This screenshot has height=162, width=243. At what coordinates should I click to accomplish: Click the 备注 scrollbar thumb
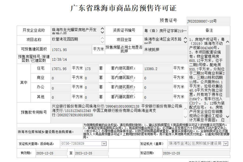(228, 71)
